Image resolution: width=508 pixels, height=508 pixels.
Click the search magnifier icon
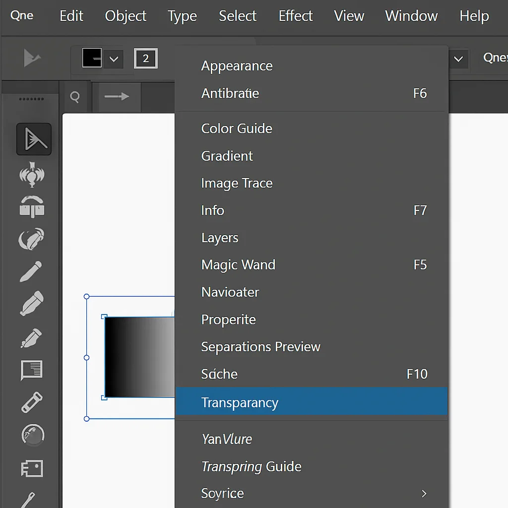point(75,97)
